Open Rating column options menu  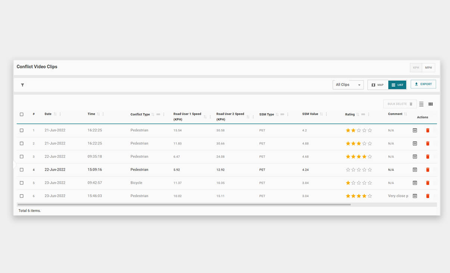click(x=369, y=115)
